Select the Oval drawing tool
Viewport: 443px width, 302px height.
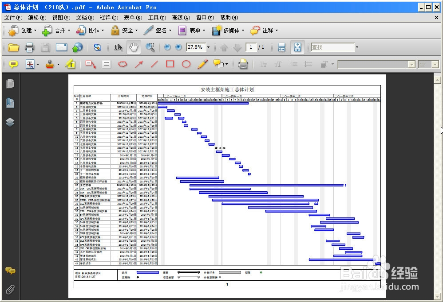tap(186, 65)
